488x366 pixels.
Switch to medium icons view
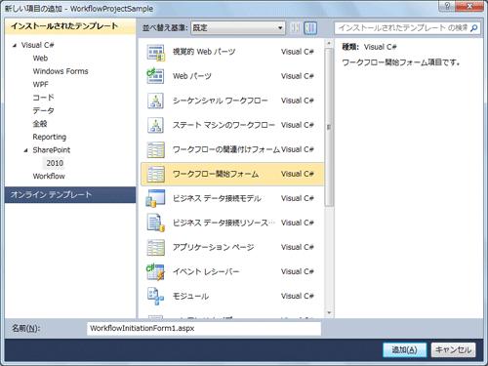point(310,28)
